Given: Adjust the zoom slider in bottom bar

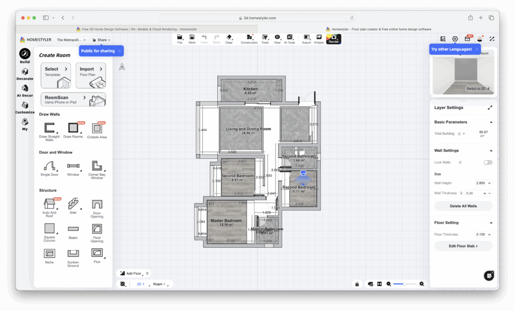Looking at the screenshot, I should [x=404, y=283].
